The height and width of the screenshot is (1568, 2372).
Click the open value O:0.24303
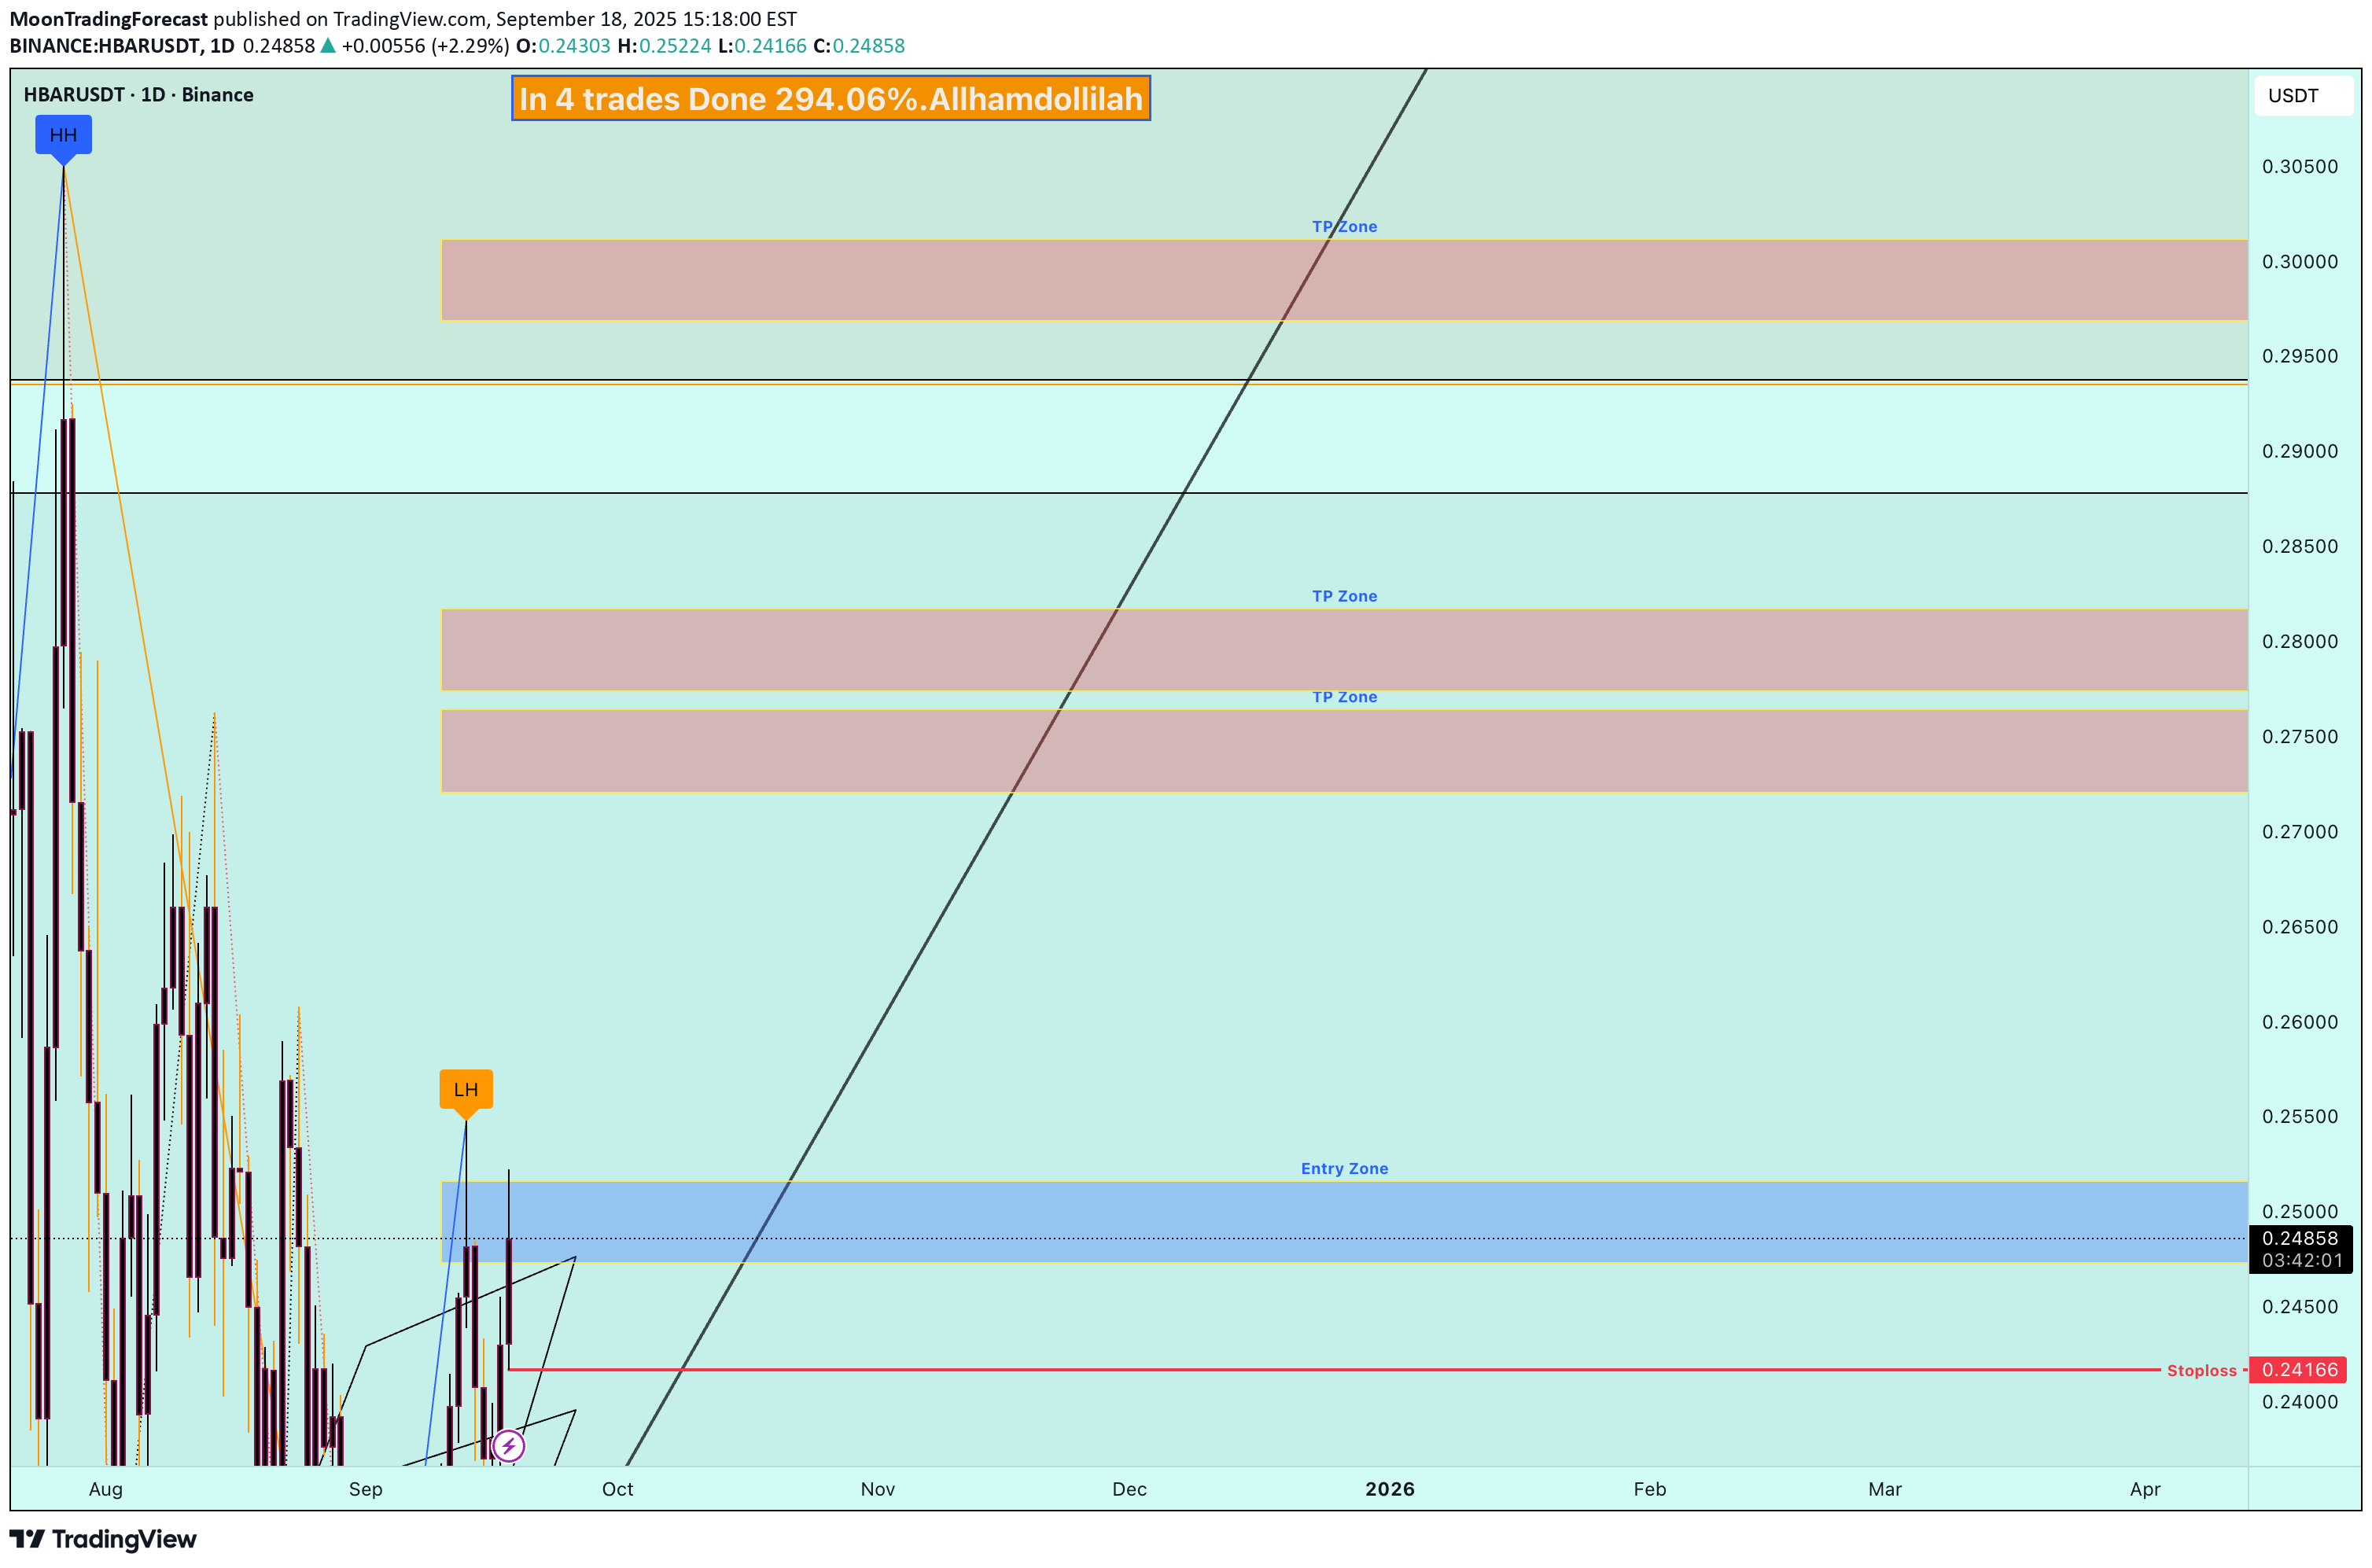click(x=563, y=46)
